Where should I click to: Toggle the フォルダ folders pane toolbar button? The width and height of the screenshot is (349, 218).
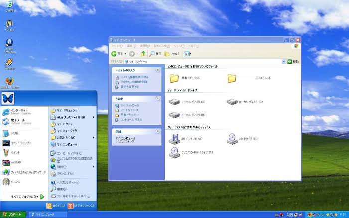coord(172,54)
